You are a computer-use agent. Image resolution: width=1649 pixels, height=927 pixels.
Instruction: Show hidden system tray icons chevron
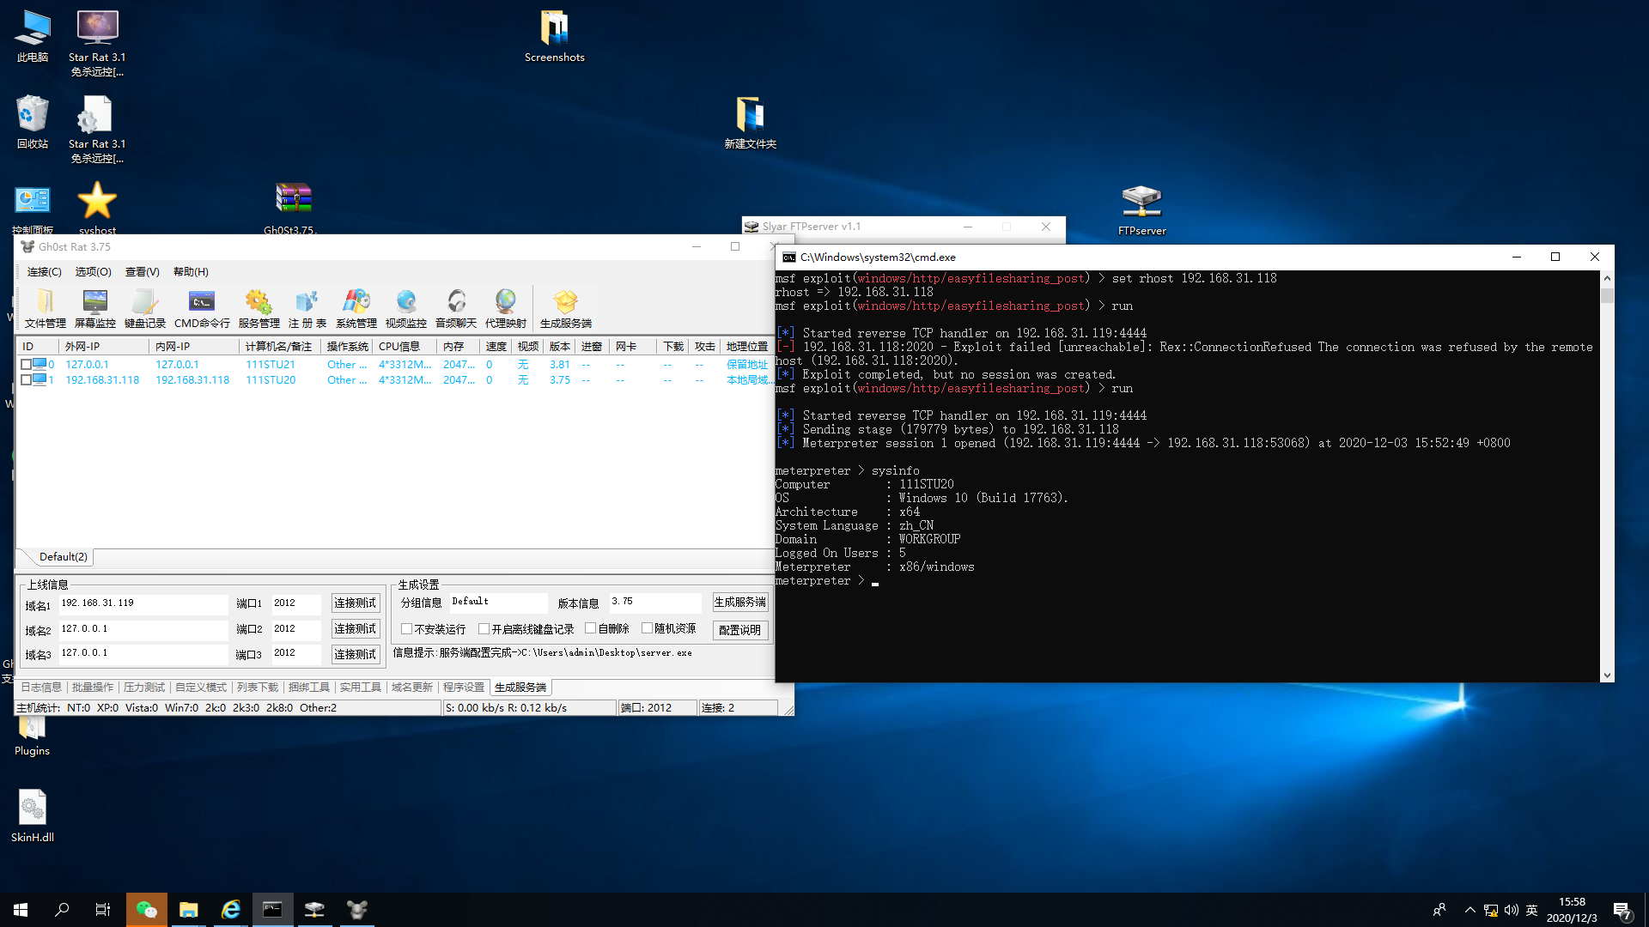(x=1469, y=910)
